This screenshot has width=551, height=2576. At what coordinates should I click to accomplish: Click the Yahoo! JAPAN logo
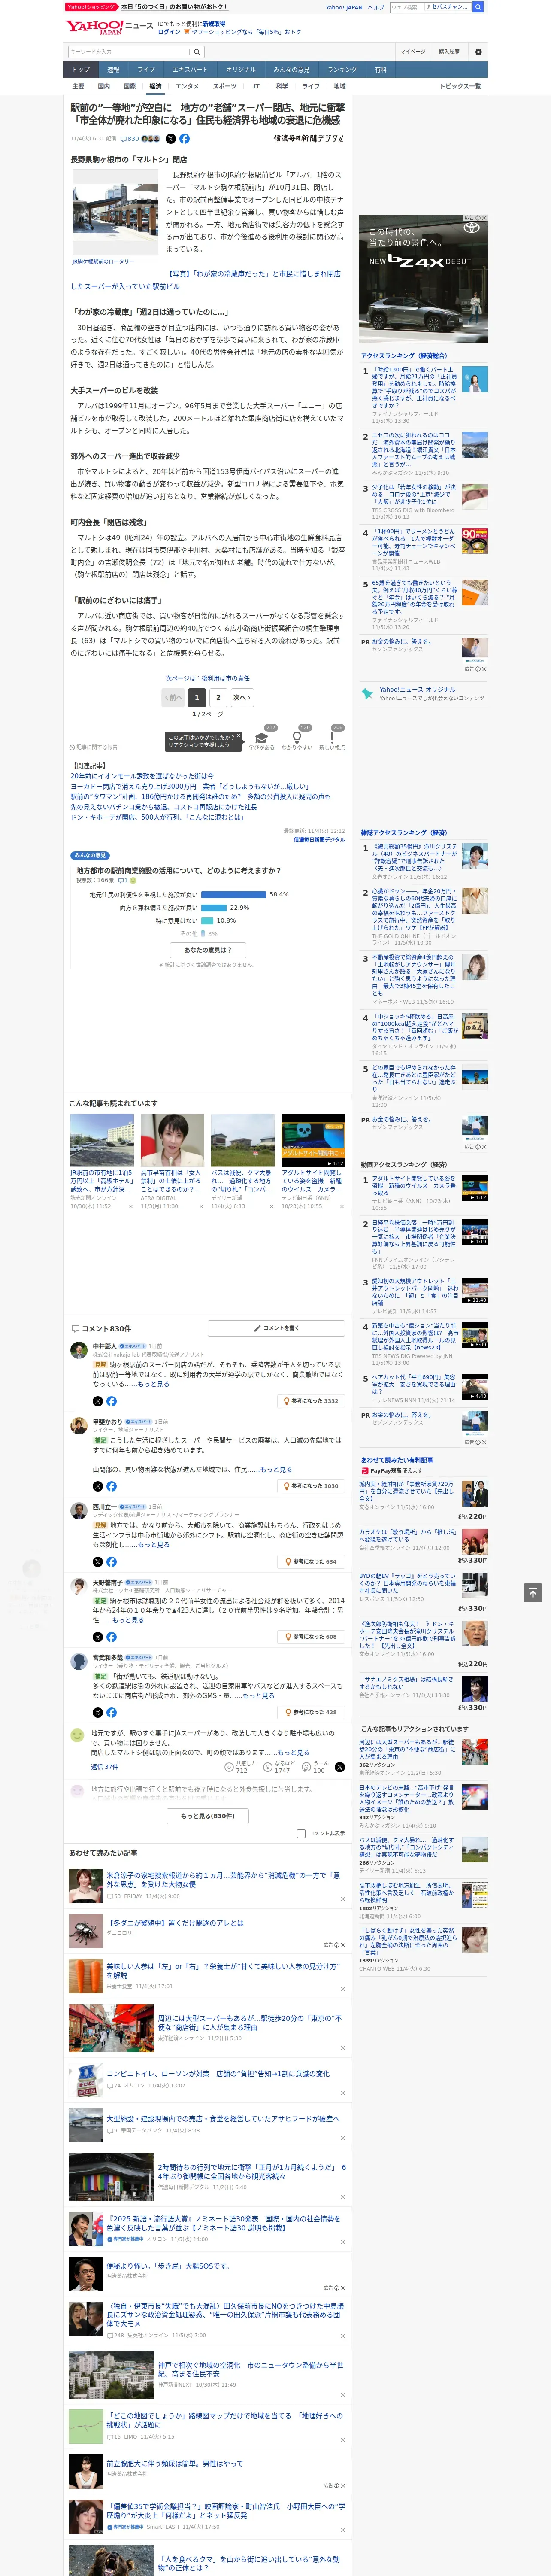(94, 27)
